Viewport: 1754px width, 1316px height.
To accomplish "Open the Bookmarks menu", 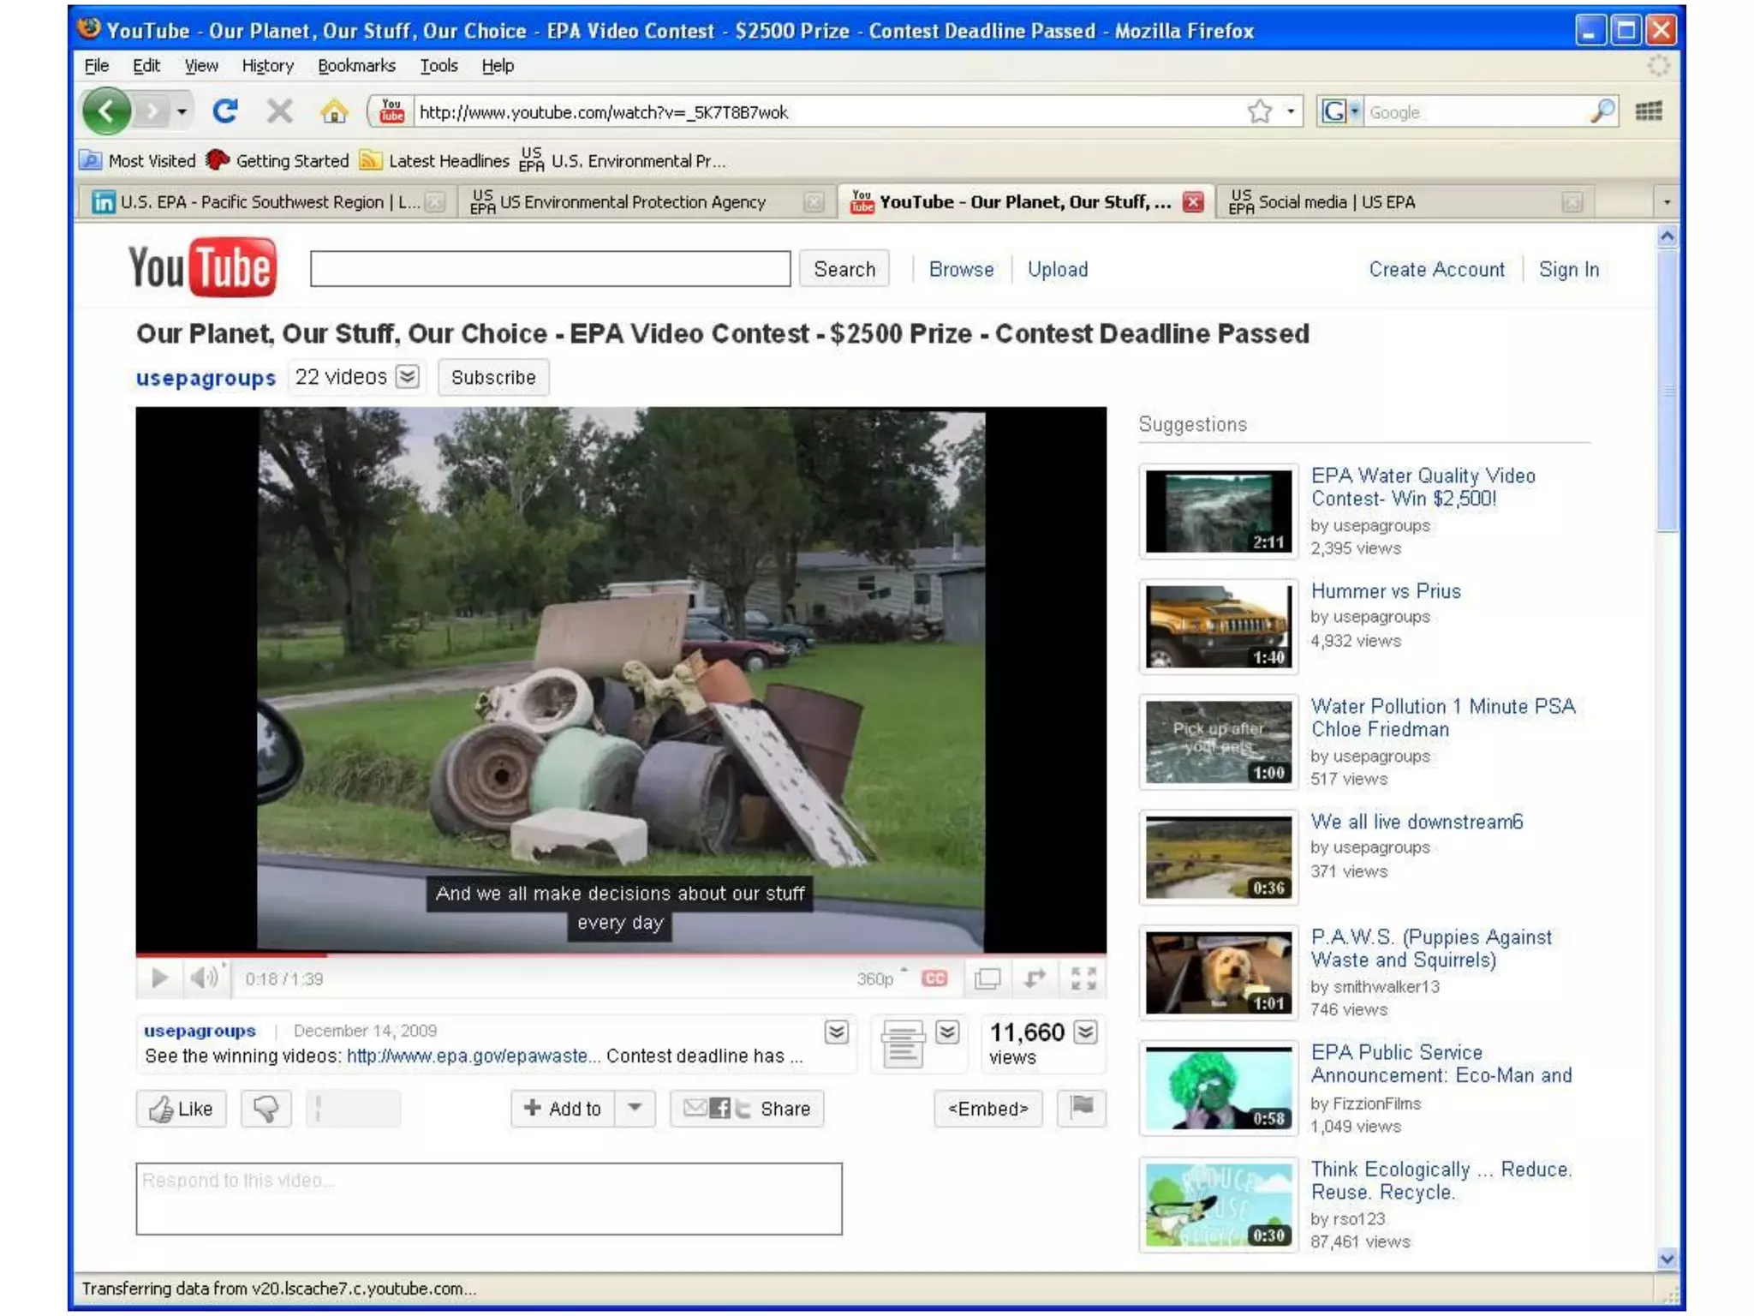I will 356,66.
